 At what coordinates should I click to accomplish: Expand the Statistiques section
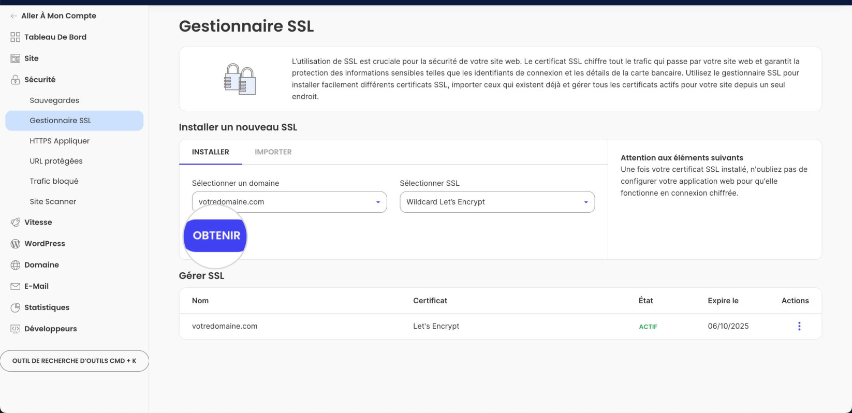47,307
